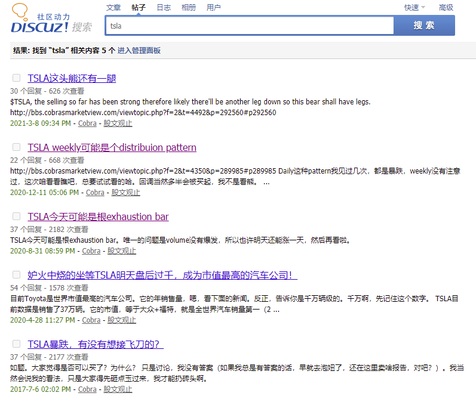Viewport: 476px width, 399px height.
Task: Open the 高级 advanced search link
Action: pos(446,8)
